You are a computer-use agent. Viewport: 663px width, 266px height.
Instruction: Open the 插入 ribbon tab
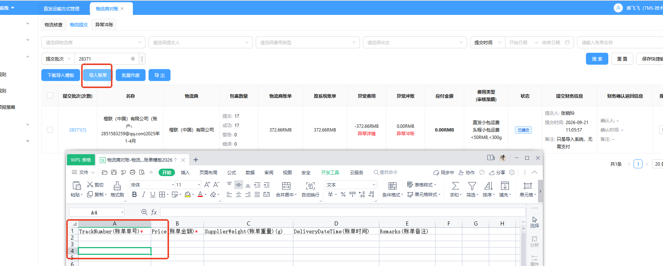pyautogui.click(x=185, y=172)
